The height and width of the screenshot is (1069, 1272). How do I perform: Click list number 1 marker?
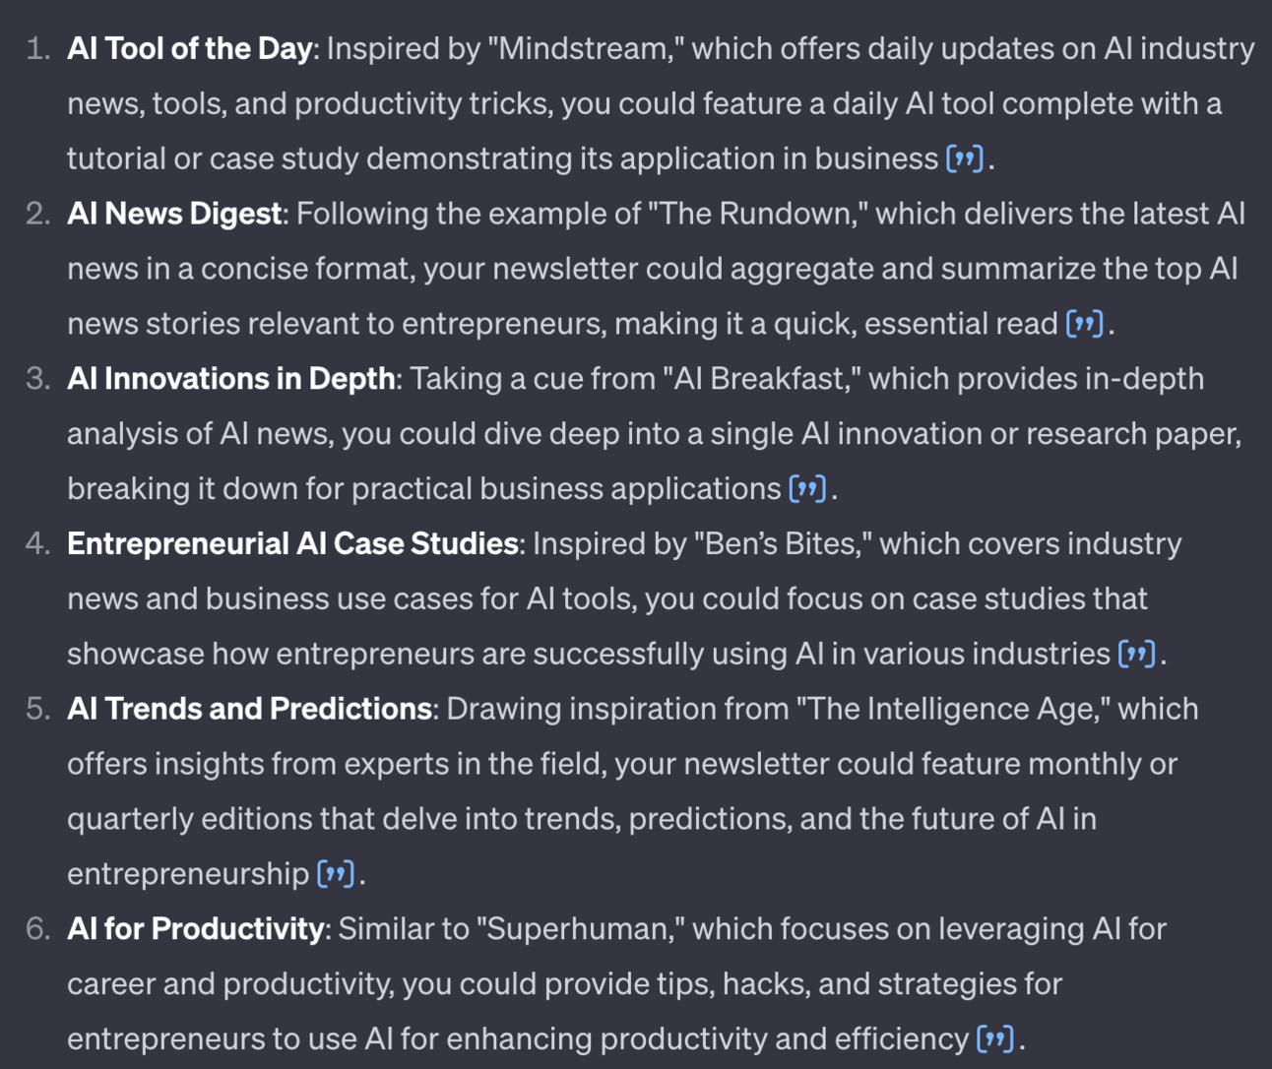tap(37, 48)
